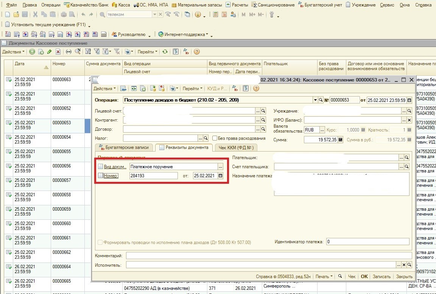The height and width of the screenshot is (294, 436).
Task: Open the Действия dropdown in the dialog
Action: tap(105, 89)
